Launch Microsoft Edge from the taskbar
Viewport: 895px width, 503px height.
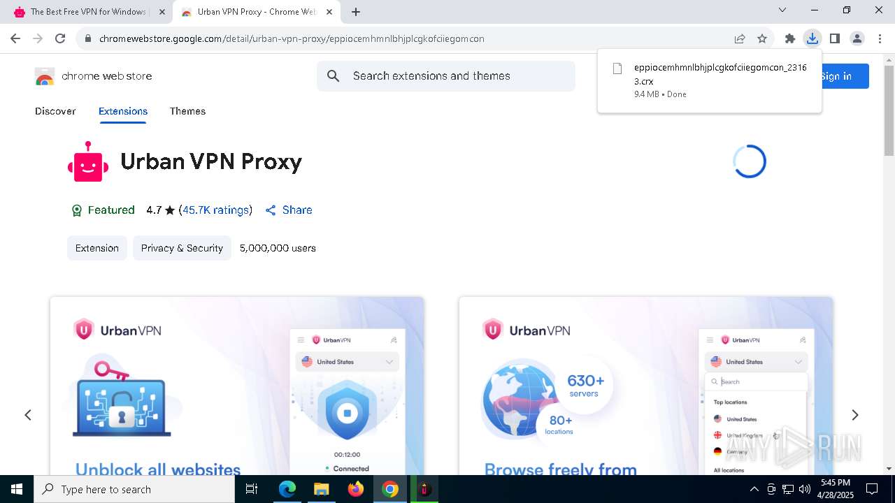click(x=287, y=489)
